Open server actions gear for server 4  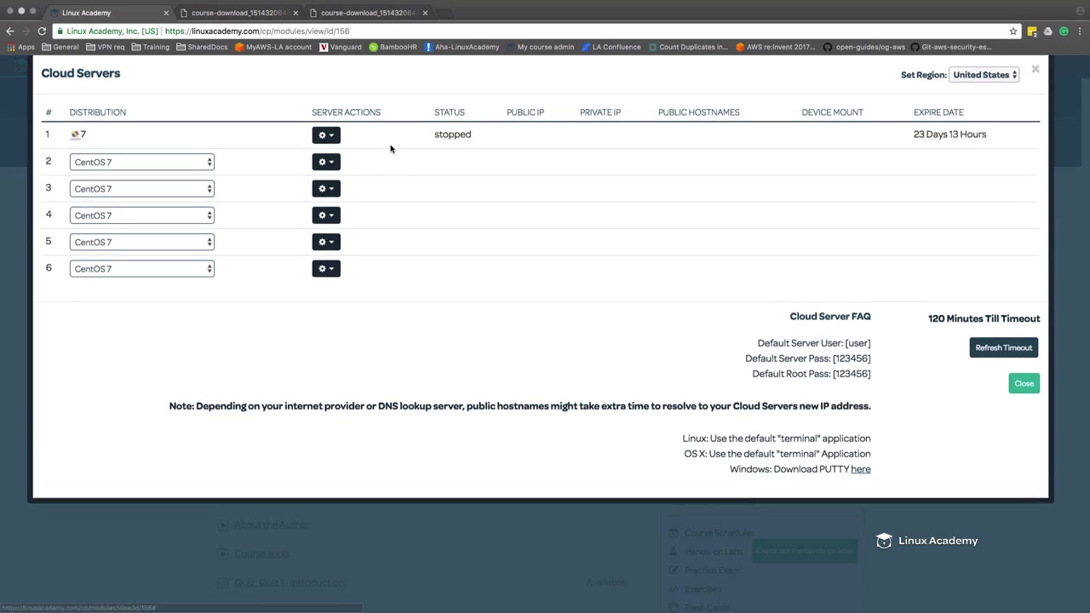pos(326,215)
